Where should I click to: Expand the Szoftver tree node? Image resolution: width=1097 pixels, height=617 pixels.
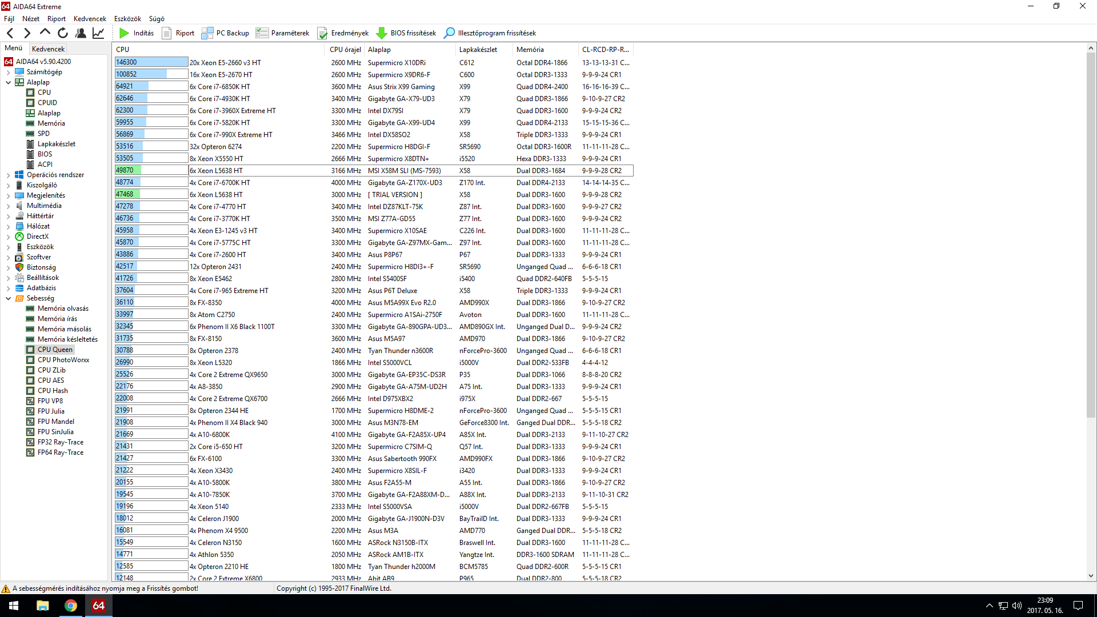point(8,257)
